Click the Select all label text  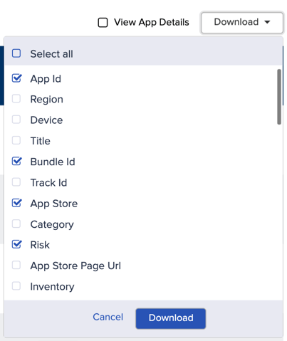click(x=51, y=54)
